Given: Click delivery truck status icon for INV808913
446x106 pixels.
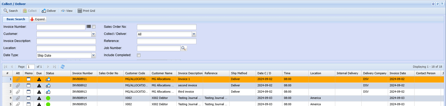Looking at the screenshot, I should click(48, 92).
